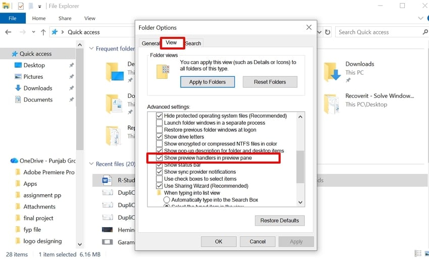Unpin Desktop using its pin icon
This screenshot has height=259, width=429.
pos(71,65)
